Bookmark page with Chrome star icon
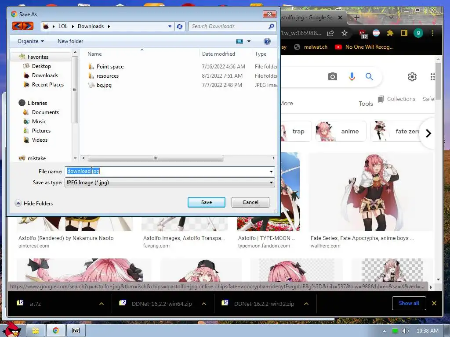450x337 pixels. 345,33
